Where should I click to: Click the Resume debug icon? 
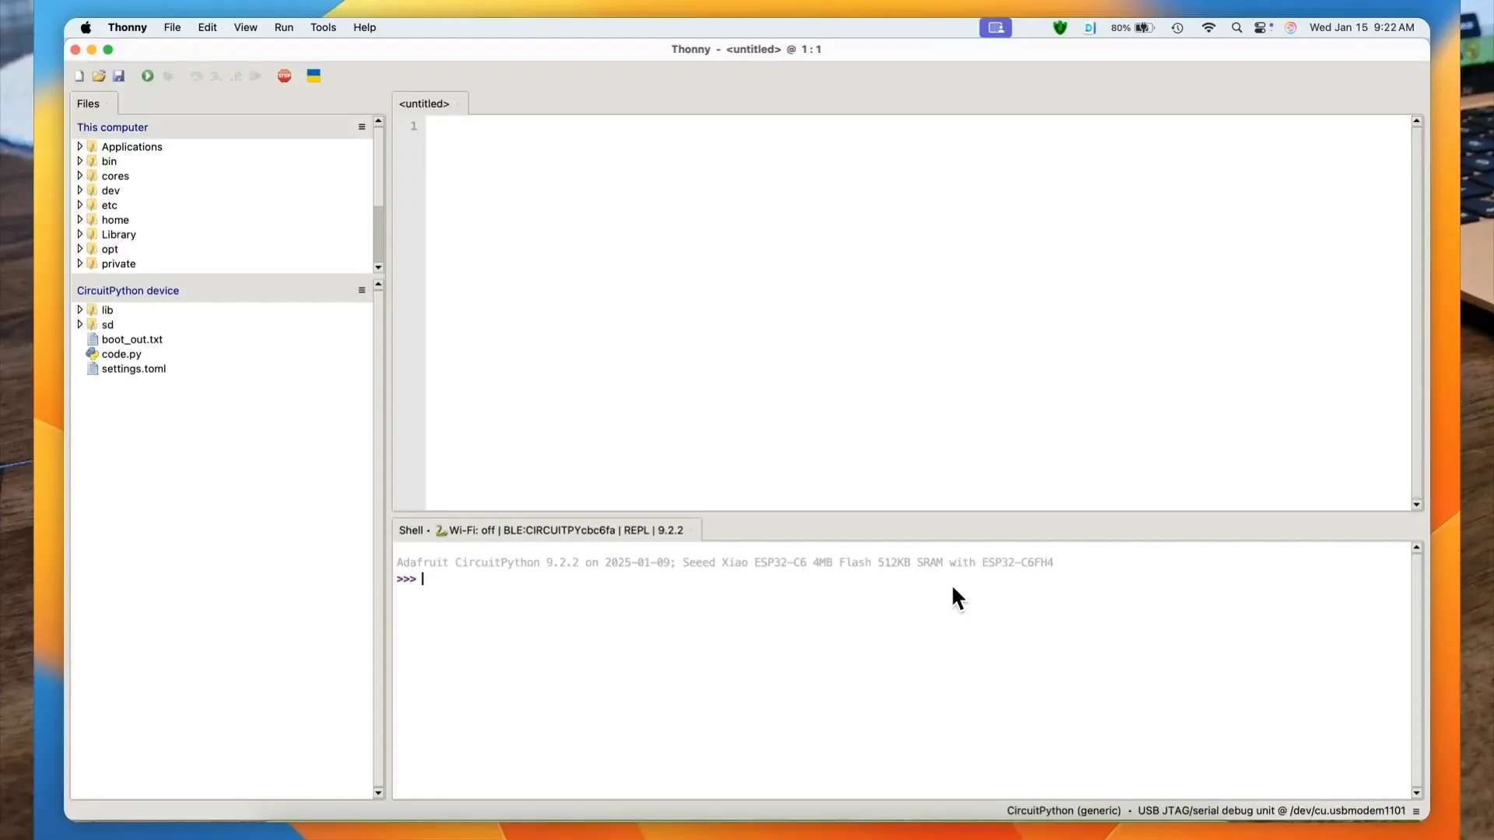point(255,76)
